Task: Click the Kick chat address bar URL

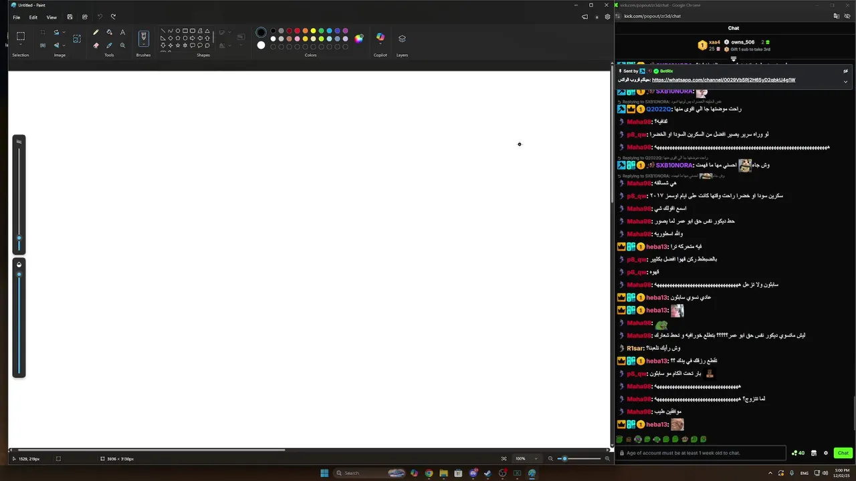Action: [652, 16]
